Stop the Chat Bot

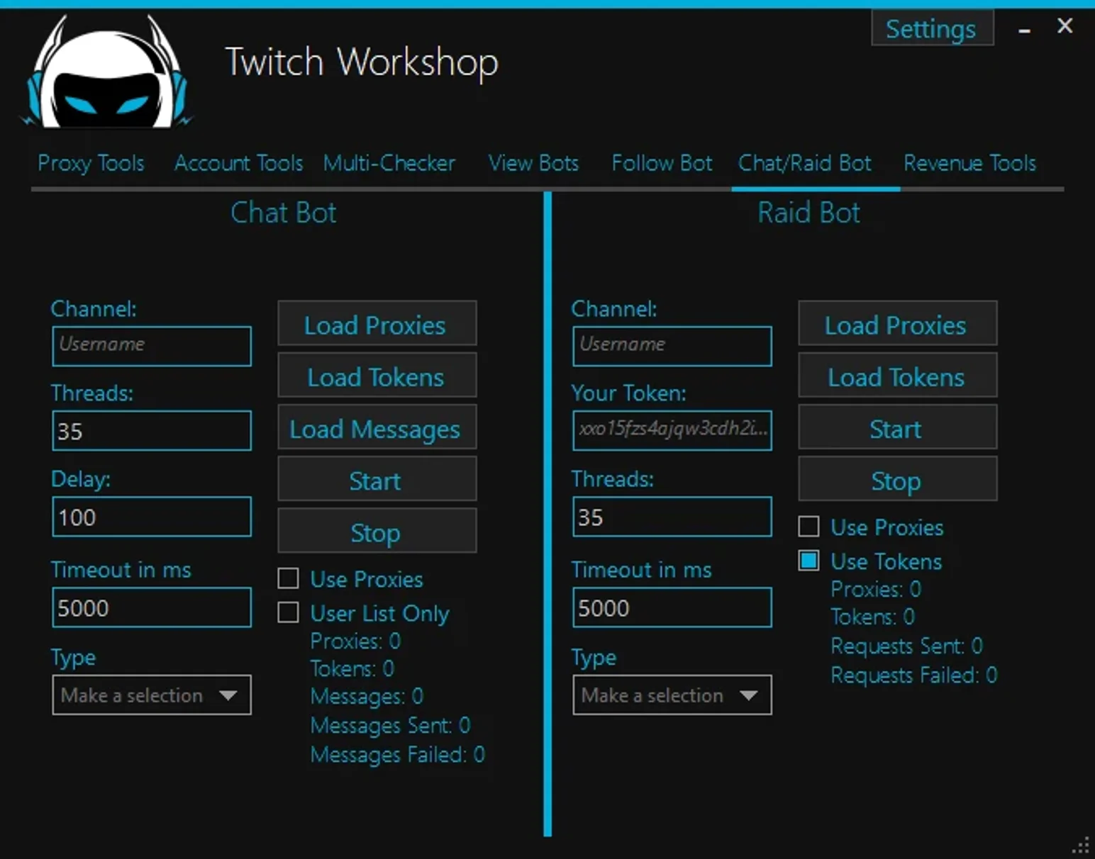(377, 531)
